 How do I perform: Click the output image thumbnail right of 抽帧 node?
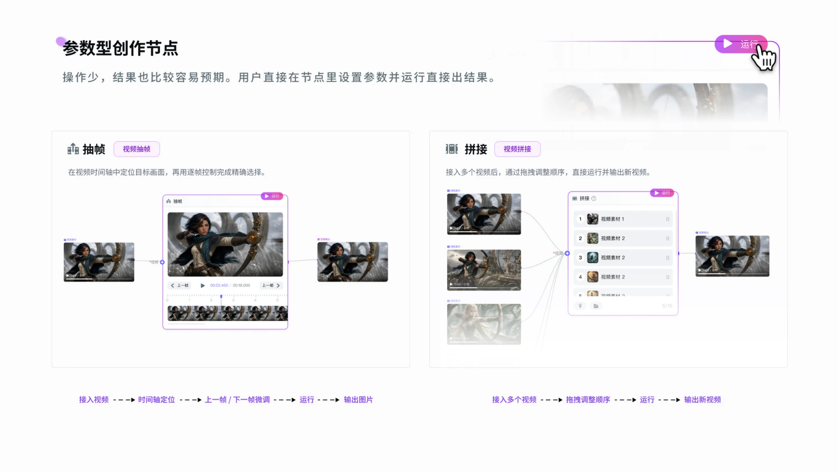tap(353, 262)
